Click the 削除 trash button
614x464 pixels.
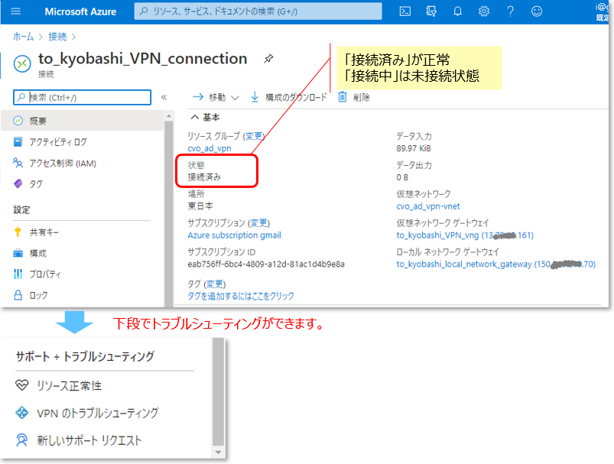(354, 97)
